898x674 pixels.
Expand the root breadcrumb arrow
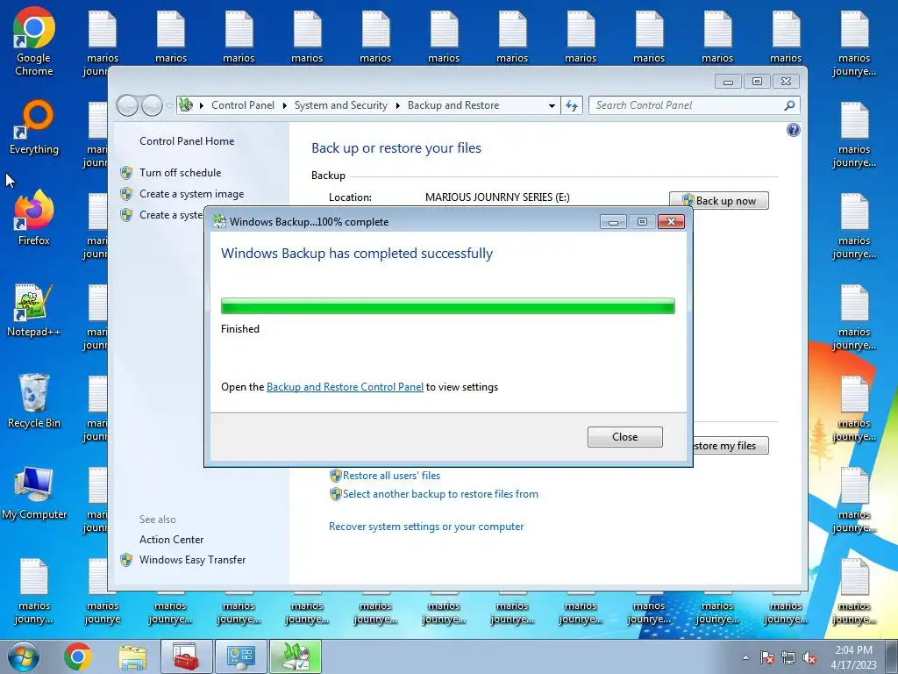pos(202,105)
